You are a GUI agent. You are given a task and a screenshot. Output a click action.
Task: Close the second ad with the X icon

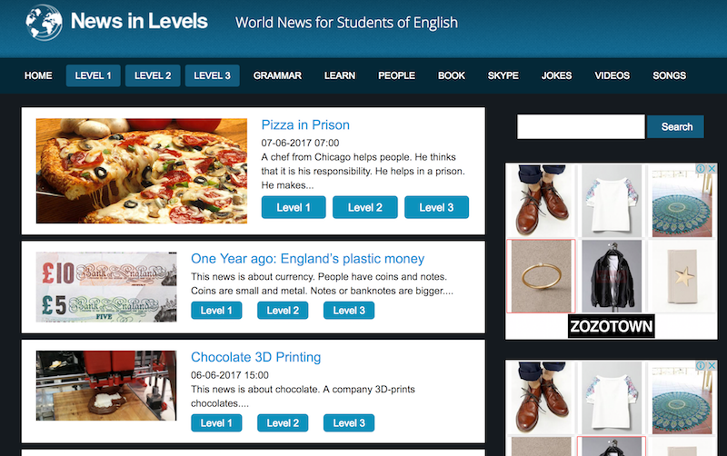(712, 366)
